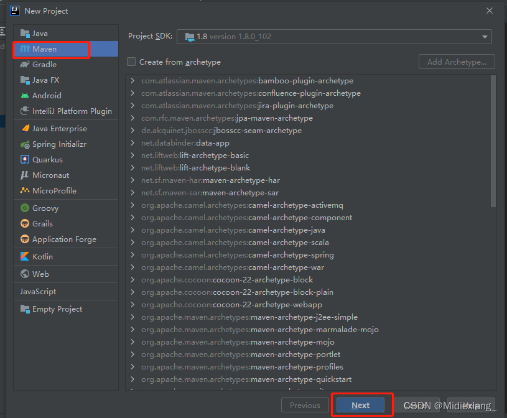The image size is (507, 418).
Task: Click the MicroProfile icon
Action: [x=25, y=190]
